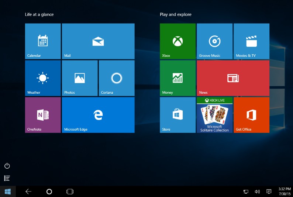Launch the Weather tile
Viewport: 293px width, 197px height.
43,78
